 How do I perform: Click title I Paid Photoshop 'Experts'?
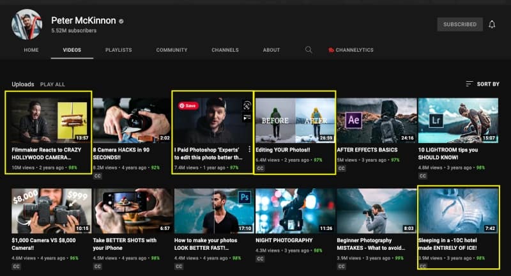(208, 153)
